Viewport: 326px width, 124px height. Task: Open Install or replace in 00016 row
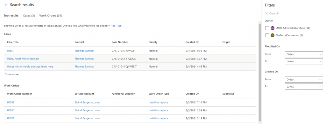coord(159,118)
